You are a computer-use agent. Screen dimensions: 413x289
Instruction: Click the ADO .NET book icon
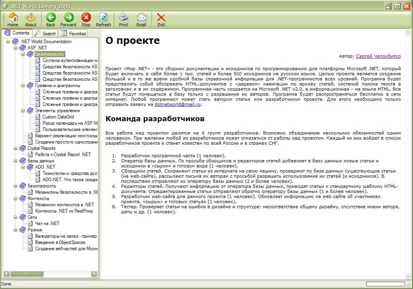pos(30,167)
